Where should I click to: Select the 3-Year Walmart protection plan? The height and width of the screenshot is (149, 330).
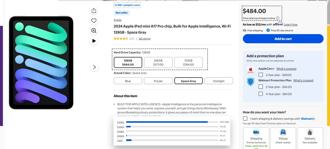pyautogui.click(x=261, y=87)
